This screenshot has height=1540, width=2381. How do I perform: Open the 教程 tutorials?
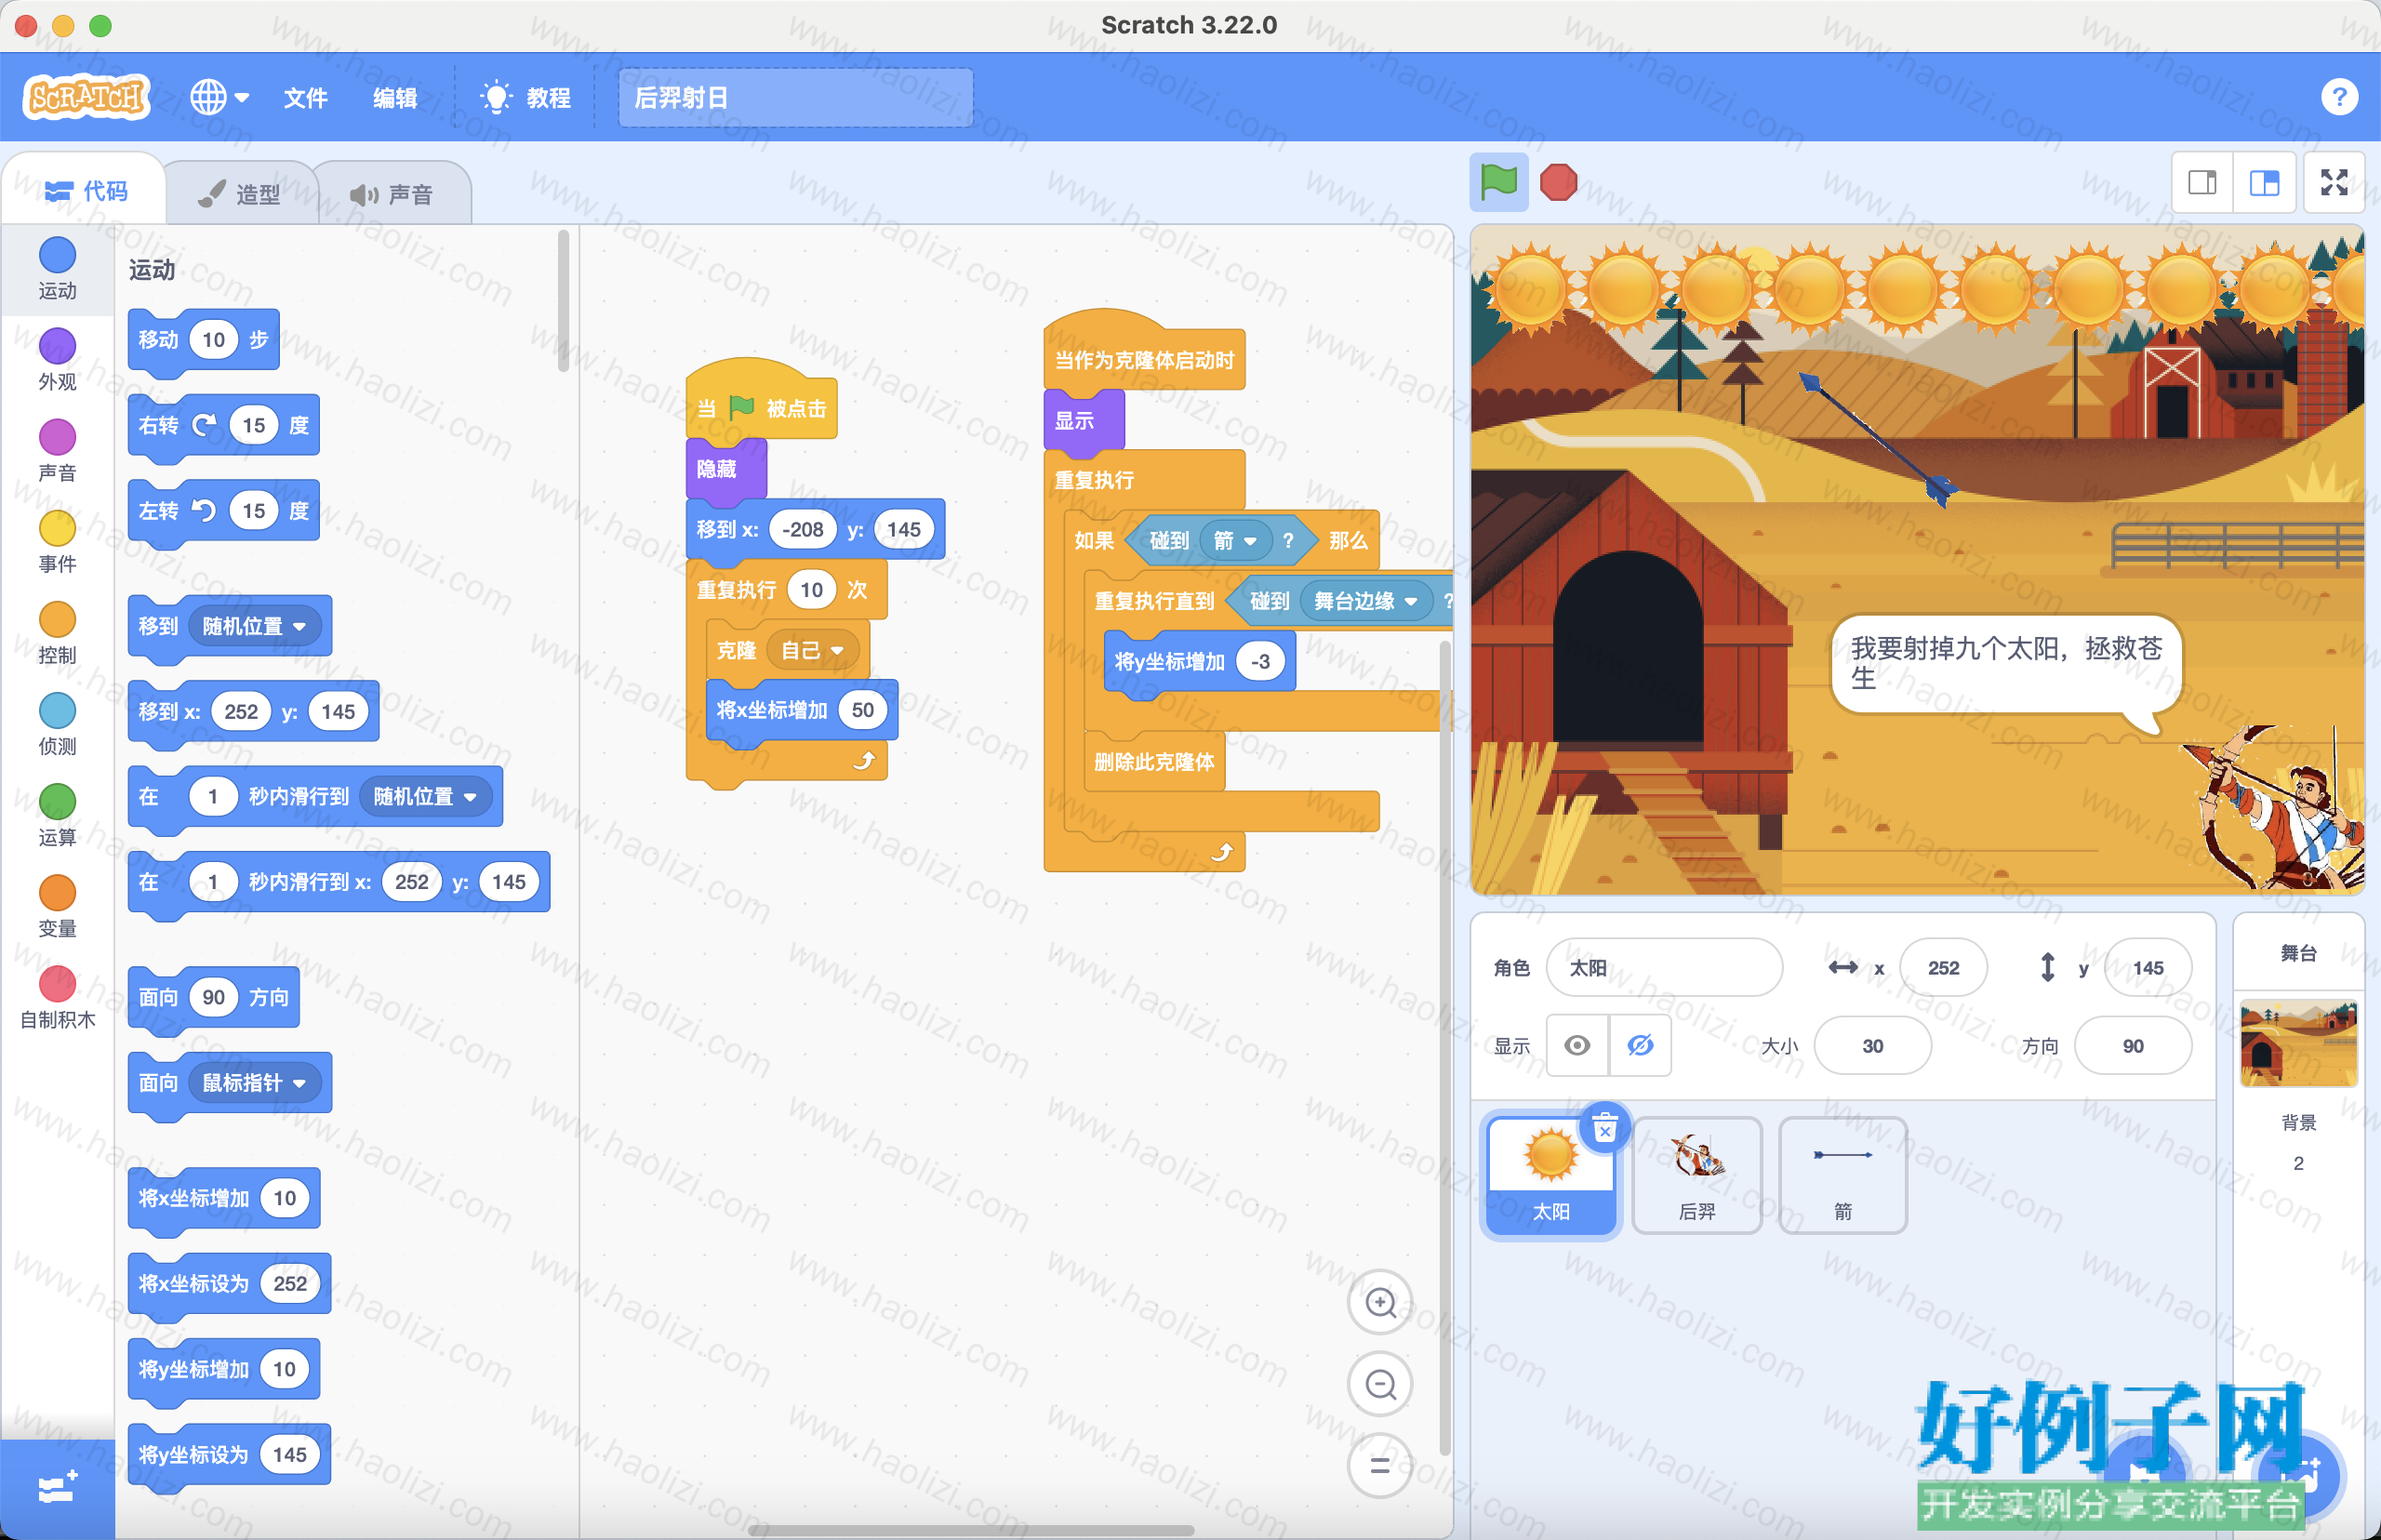[x=527, y=97]
